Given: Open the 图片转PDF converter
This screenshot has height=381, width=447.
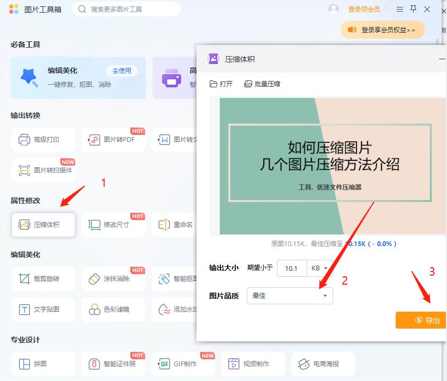Looking at the screenshot, I should [113, 139].
